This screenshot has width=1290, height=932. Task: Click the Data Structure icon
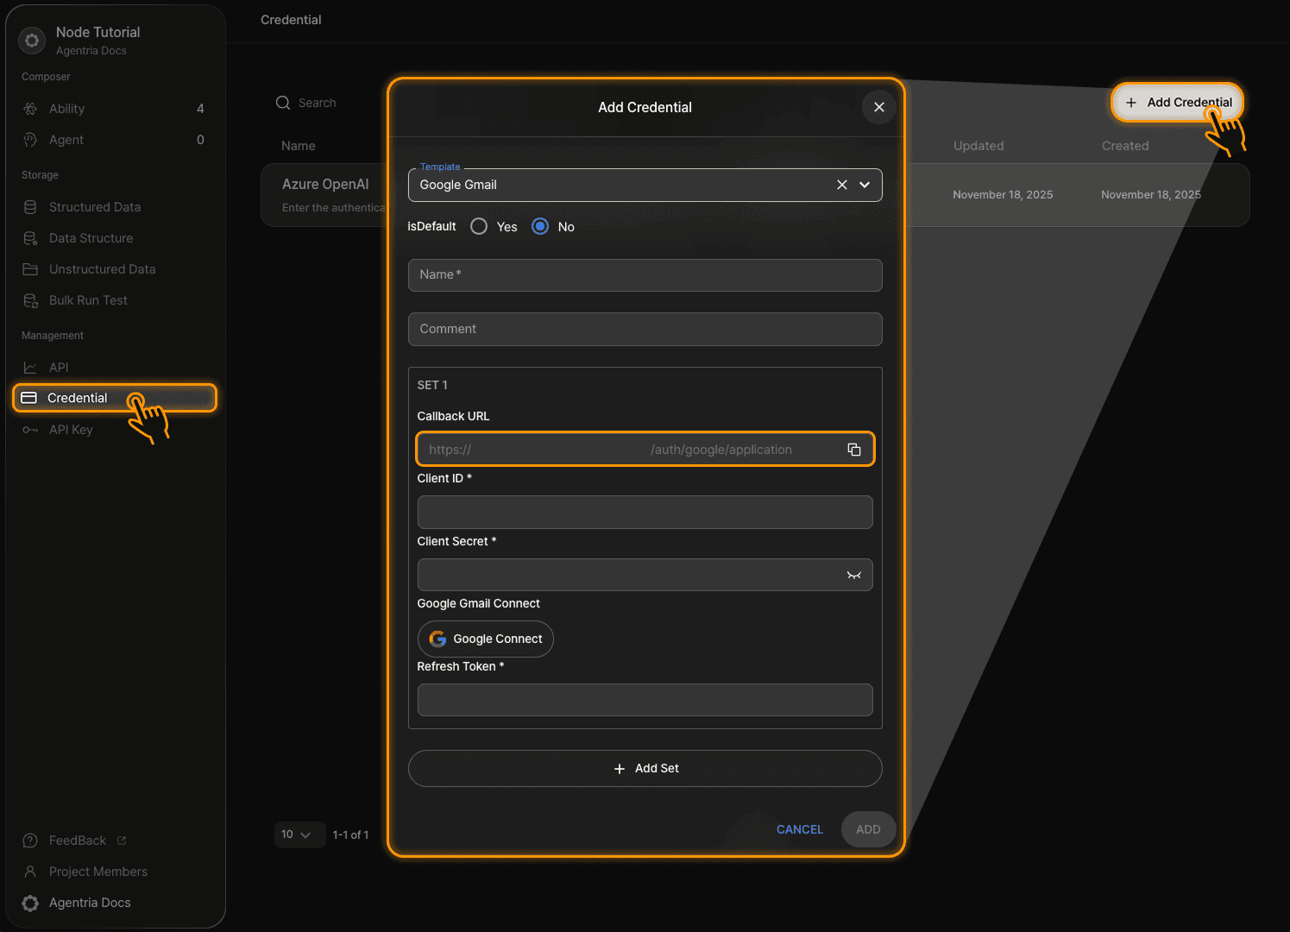(x=30, y=238)
